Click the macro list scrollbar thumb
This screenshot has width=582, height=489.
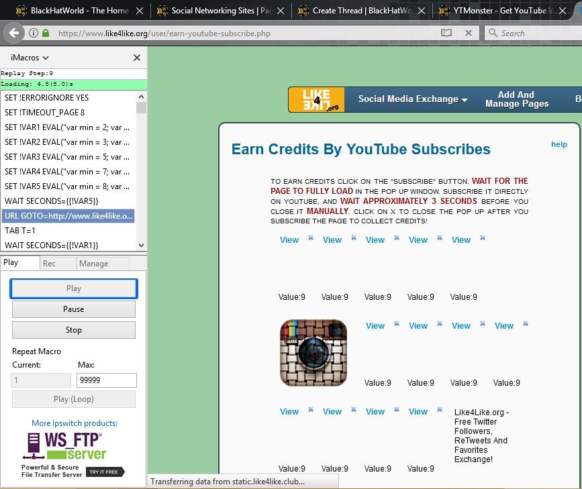tap(141, 107)
